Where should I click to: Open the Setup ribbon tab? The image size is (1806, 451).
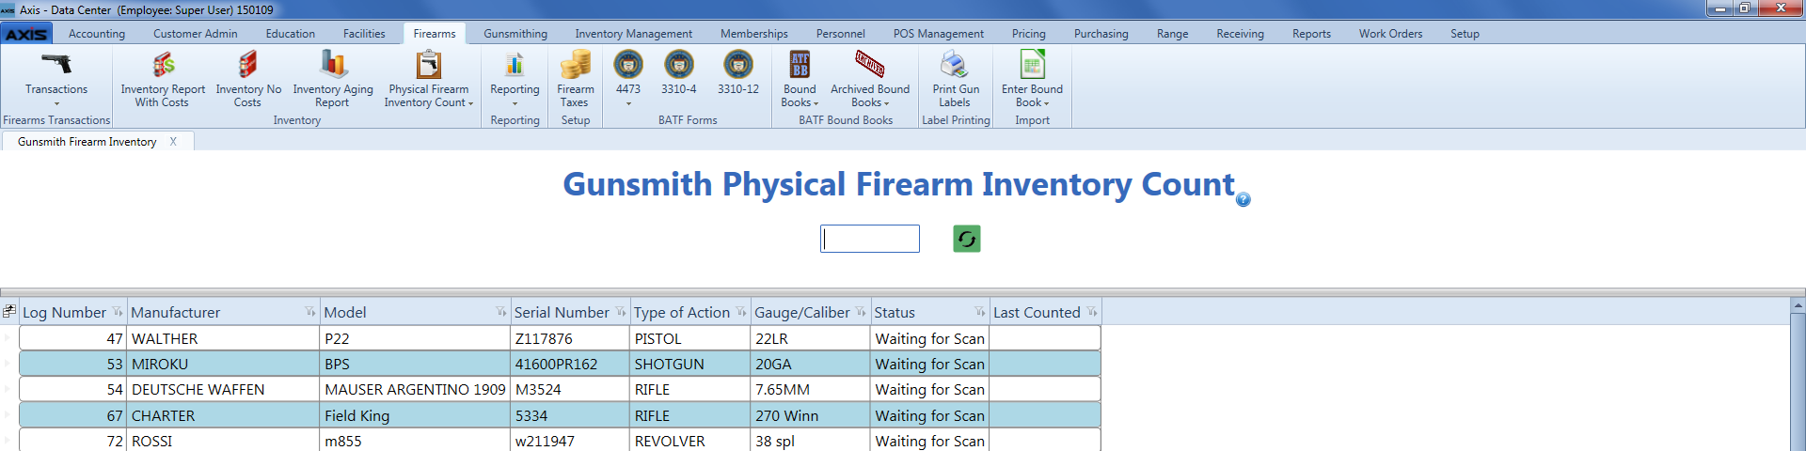coord(1465,34)
